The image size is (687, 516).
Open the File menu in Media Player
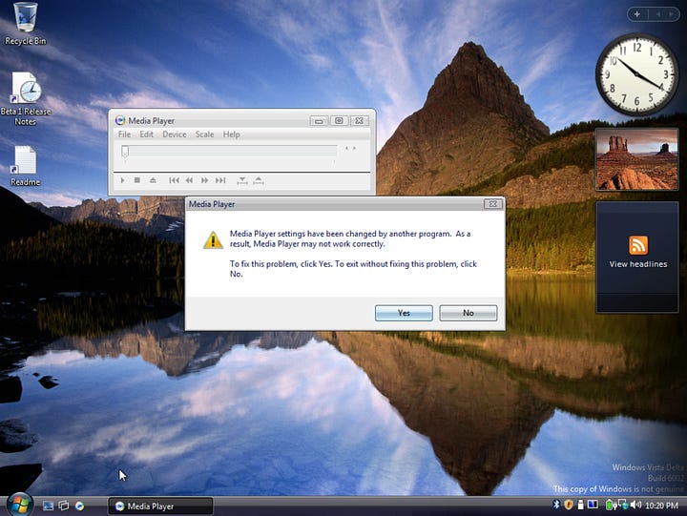[x=124, y=134]
